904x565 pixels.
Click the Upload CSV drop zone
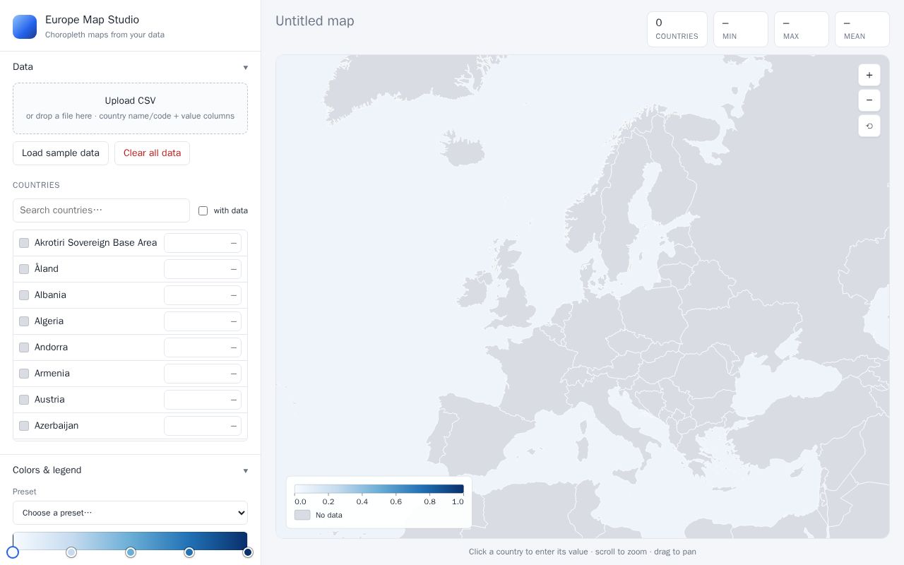click(130, 108)
